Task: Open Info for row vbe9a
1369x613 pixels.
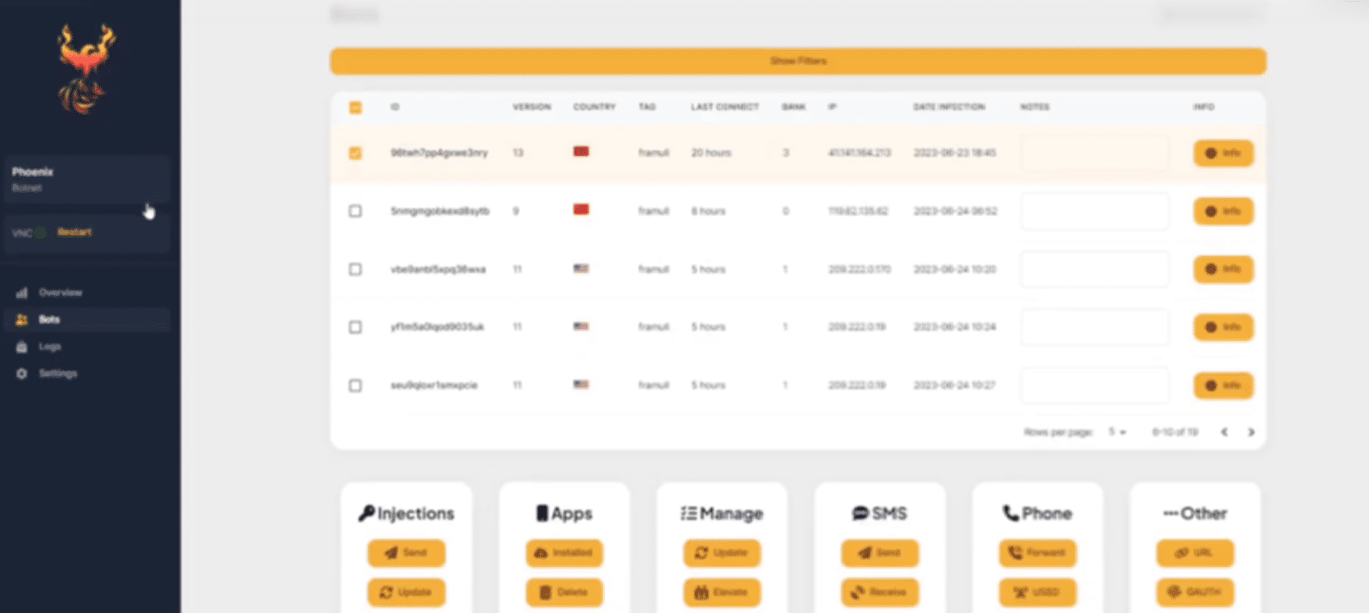Action: click(x=1223, y=269)
